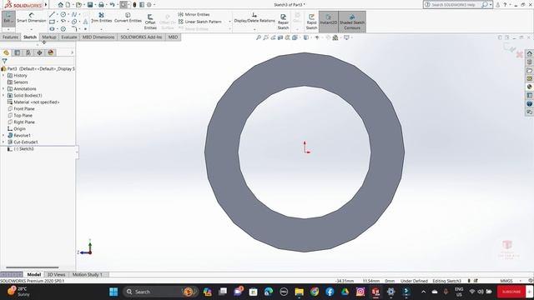Expand the SOLIDWORKS menu flyout arrow
Viewport: 534px width, 300px height.
pyautogui.click(x=46, y=5)
